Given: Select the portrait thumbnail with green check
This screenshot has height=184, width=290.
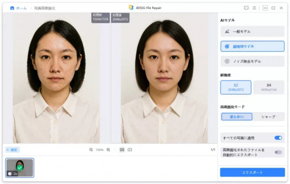Looking at the screenshot, I should pyautogui.click(x=20, y=168).
